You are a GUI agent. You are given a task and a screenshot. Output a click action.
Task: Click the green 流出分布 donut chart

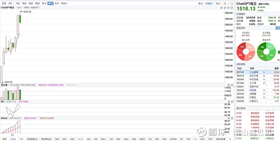click(x=266, y=52)
